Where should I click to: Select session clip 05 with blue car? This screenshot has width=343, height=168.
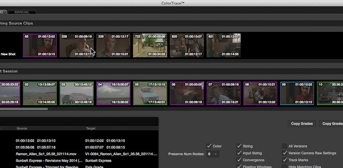click(150, 94)
